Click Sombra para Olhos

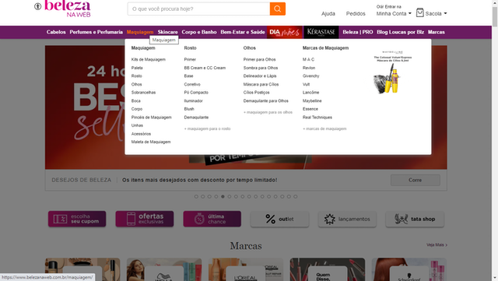[x=261, y=68]
